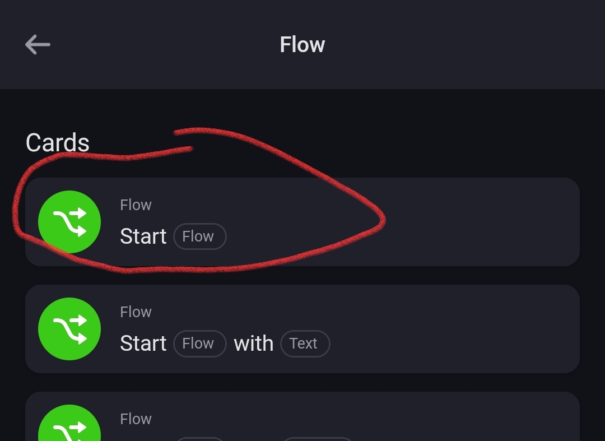Tap the small 'Flow' label on the third card

(x=136, y=419)
